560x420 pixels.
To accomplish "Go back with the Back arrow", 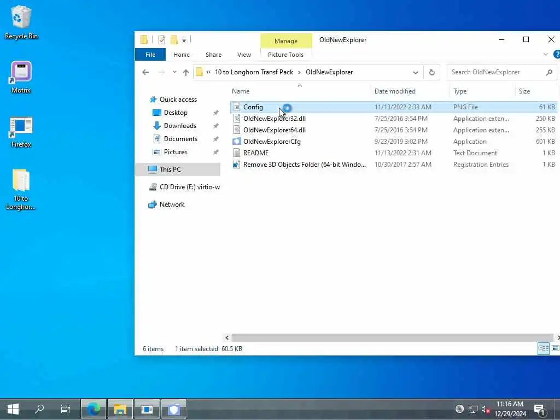I will click(x=145, y=72).
